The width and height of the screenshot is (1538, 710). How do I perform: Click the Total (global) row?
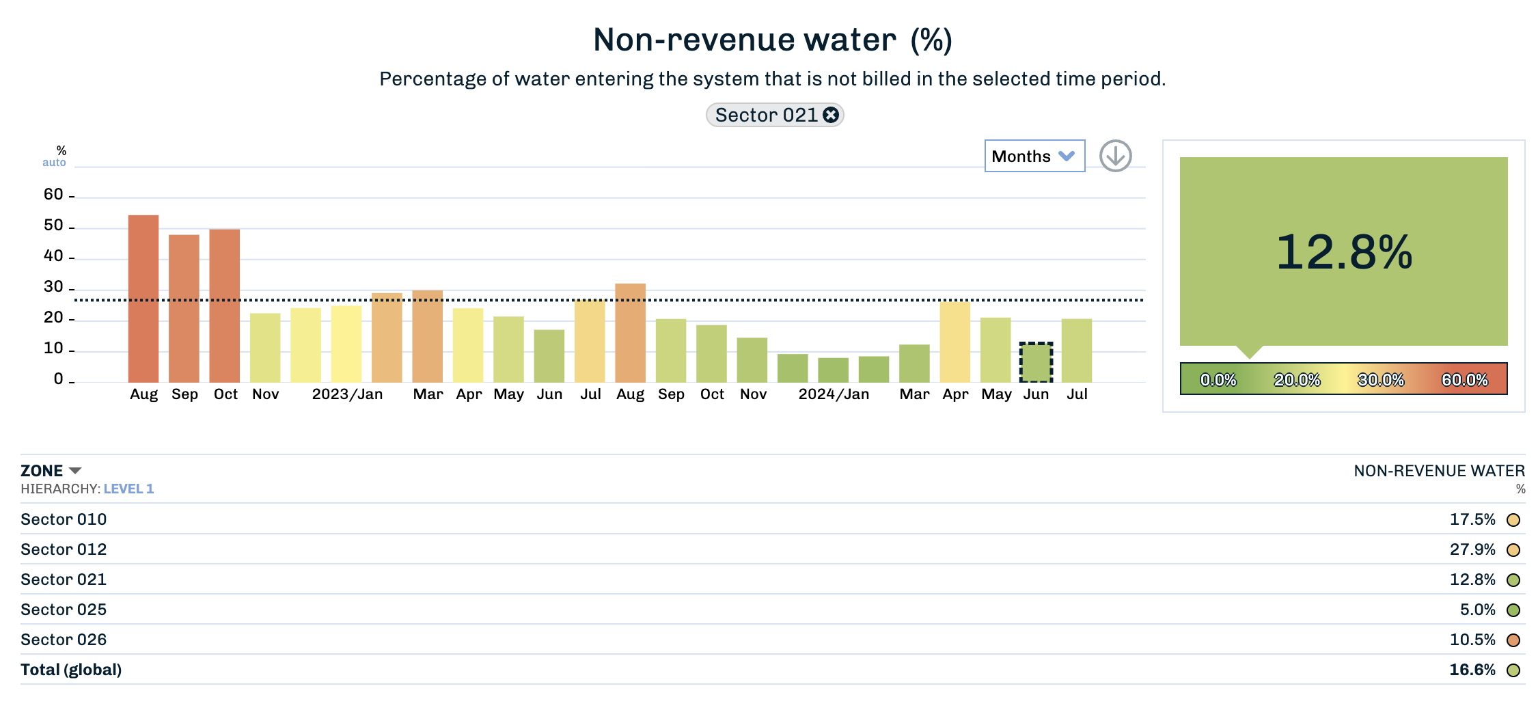[71, 670]
